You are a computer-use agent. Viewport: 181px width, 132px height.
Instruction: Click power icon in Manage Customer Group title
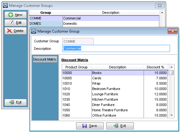[34, 31]
